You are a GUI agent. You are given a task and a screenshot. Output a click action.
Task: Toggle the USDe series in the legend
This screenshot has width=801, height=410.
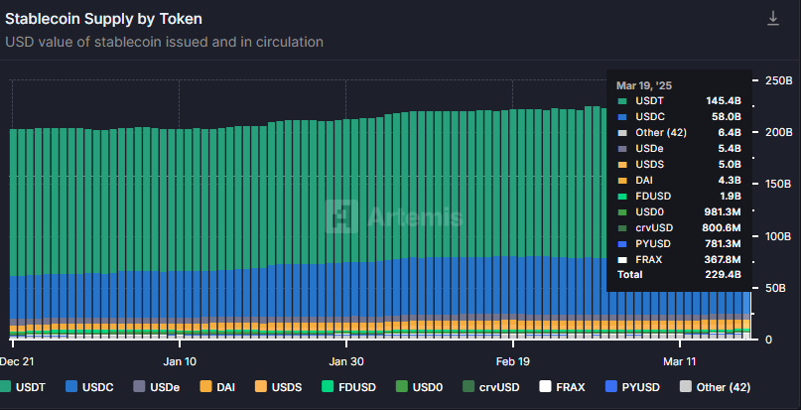tap(156, 387)
